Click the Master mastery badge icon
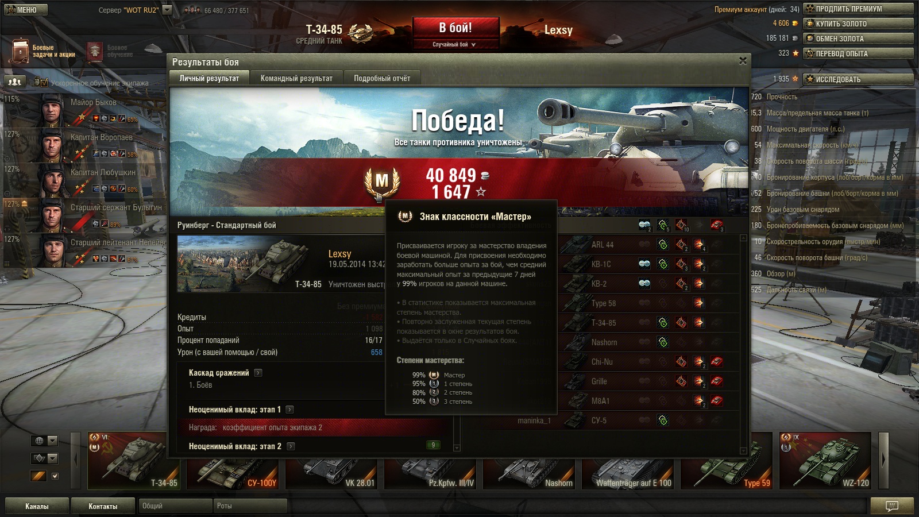The height and width of the screenshot is (517, 919). [381, 181]
